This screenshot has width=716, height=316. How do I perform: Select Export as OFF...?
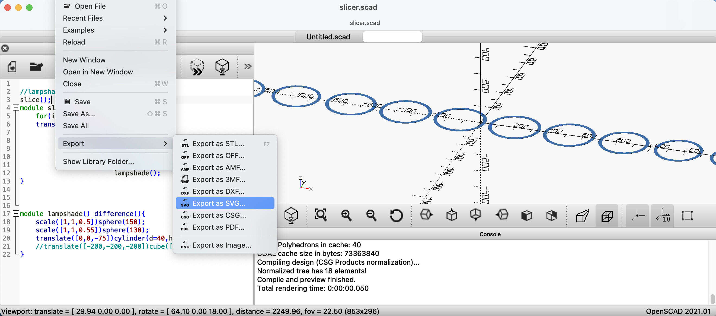(x=225, y=156)
